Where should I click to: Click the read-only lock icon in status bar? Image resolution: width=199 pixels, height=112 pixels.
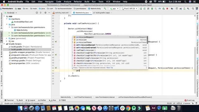click(x=193, y=103)
